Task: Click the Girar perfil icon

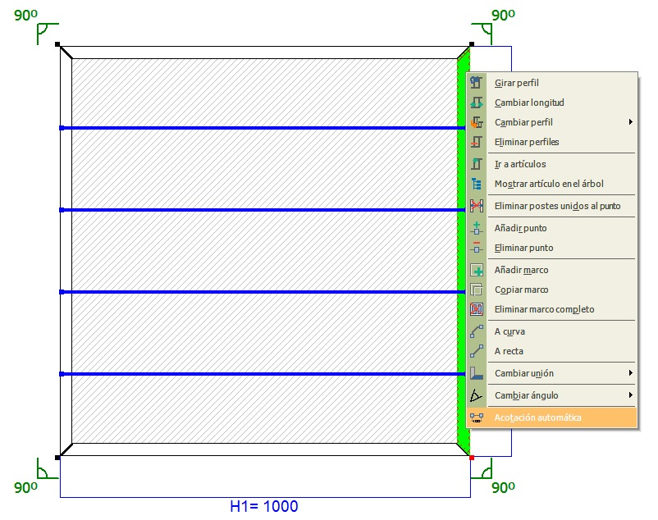Action: (x=477, y=83)
